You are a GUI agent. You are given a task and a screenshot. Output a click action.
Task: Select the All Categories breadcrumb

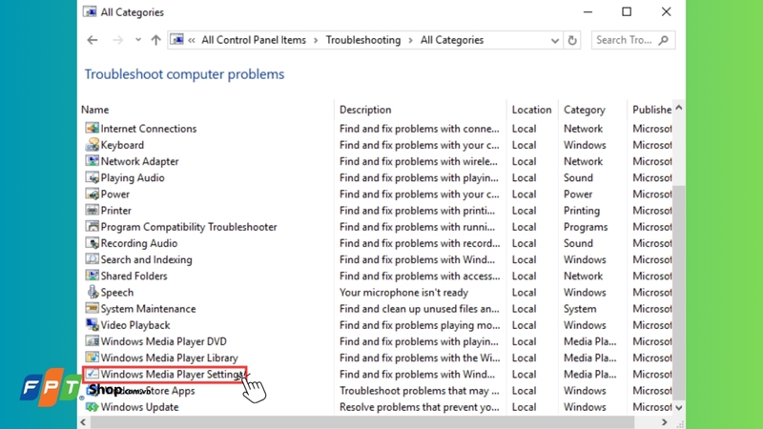pyautogui.click(x=451, y=40)
